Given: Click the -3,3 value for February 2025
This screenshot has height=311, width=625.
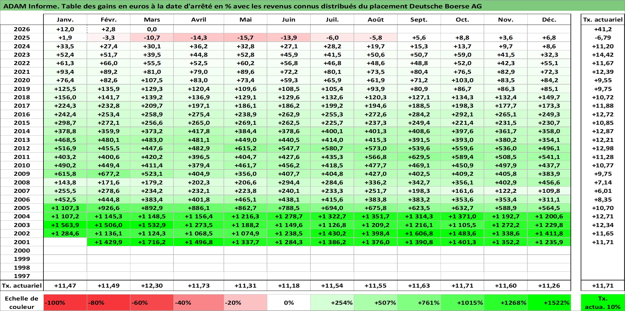Looking at the screenshot, I should pyautogui.click(x=108, y=37).
